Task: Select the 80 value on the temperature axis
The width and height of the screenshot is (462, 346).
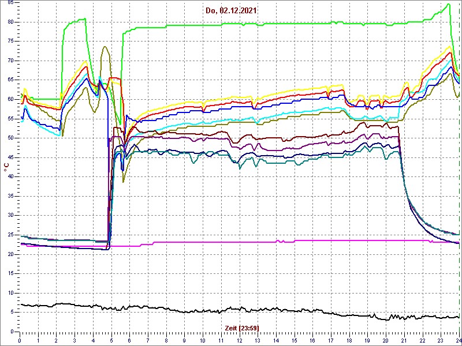Action: [11, 22]
